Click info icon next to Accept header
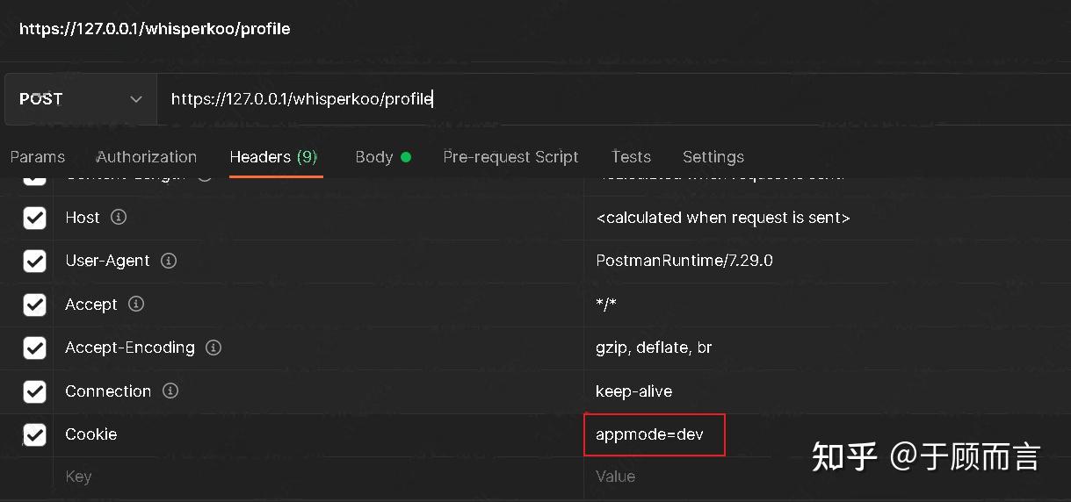This screenshot has height=502, width=1071. (x=136, y=304)
